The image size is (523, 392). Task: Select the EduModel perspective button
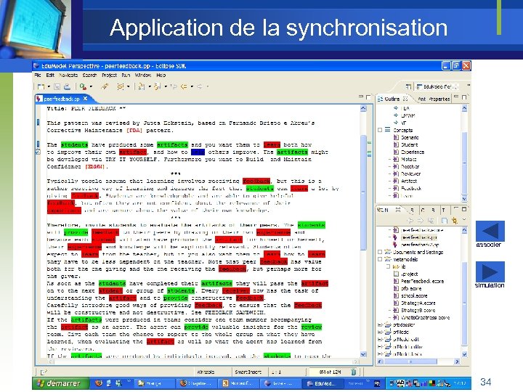437,86
